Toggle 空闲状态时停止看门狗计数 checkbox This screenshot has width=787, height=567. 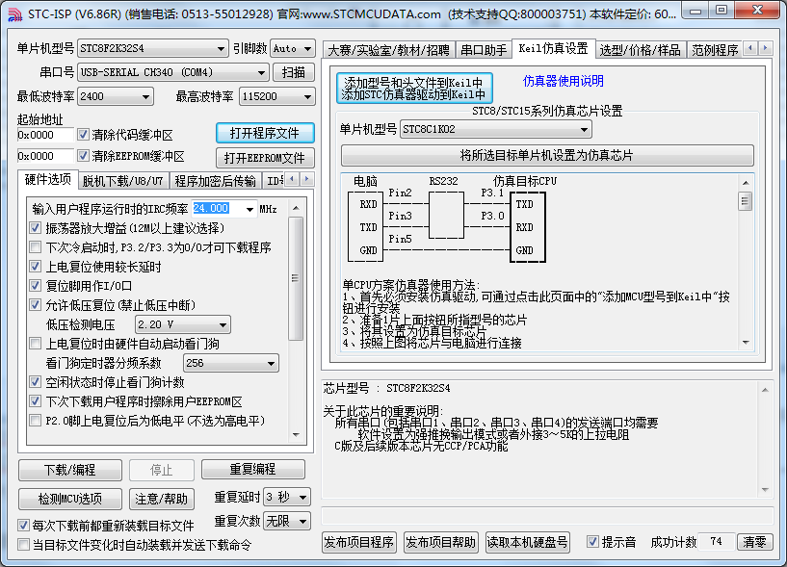(x=35, y=382)
